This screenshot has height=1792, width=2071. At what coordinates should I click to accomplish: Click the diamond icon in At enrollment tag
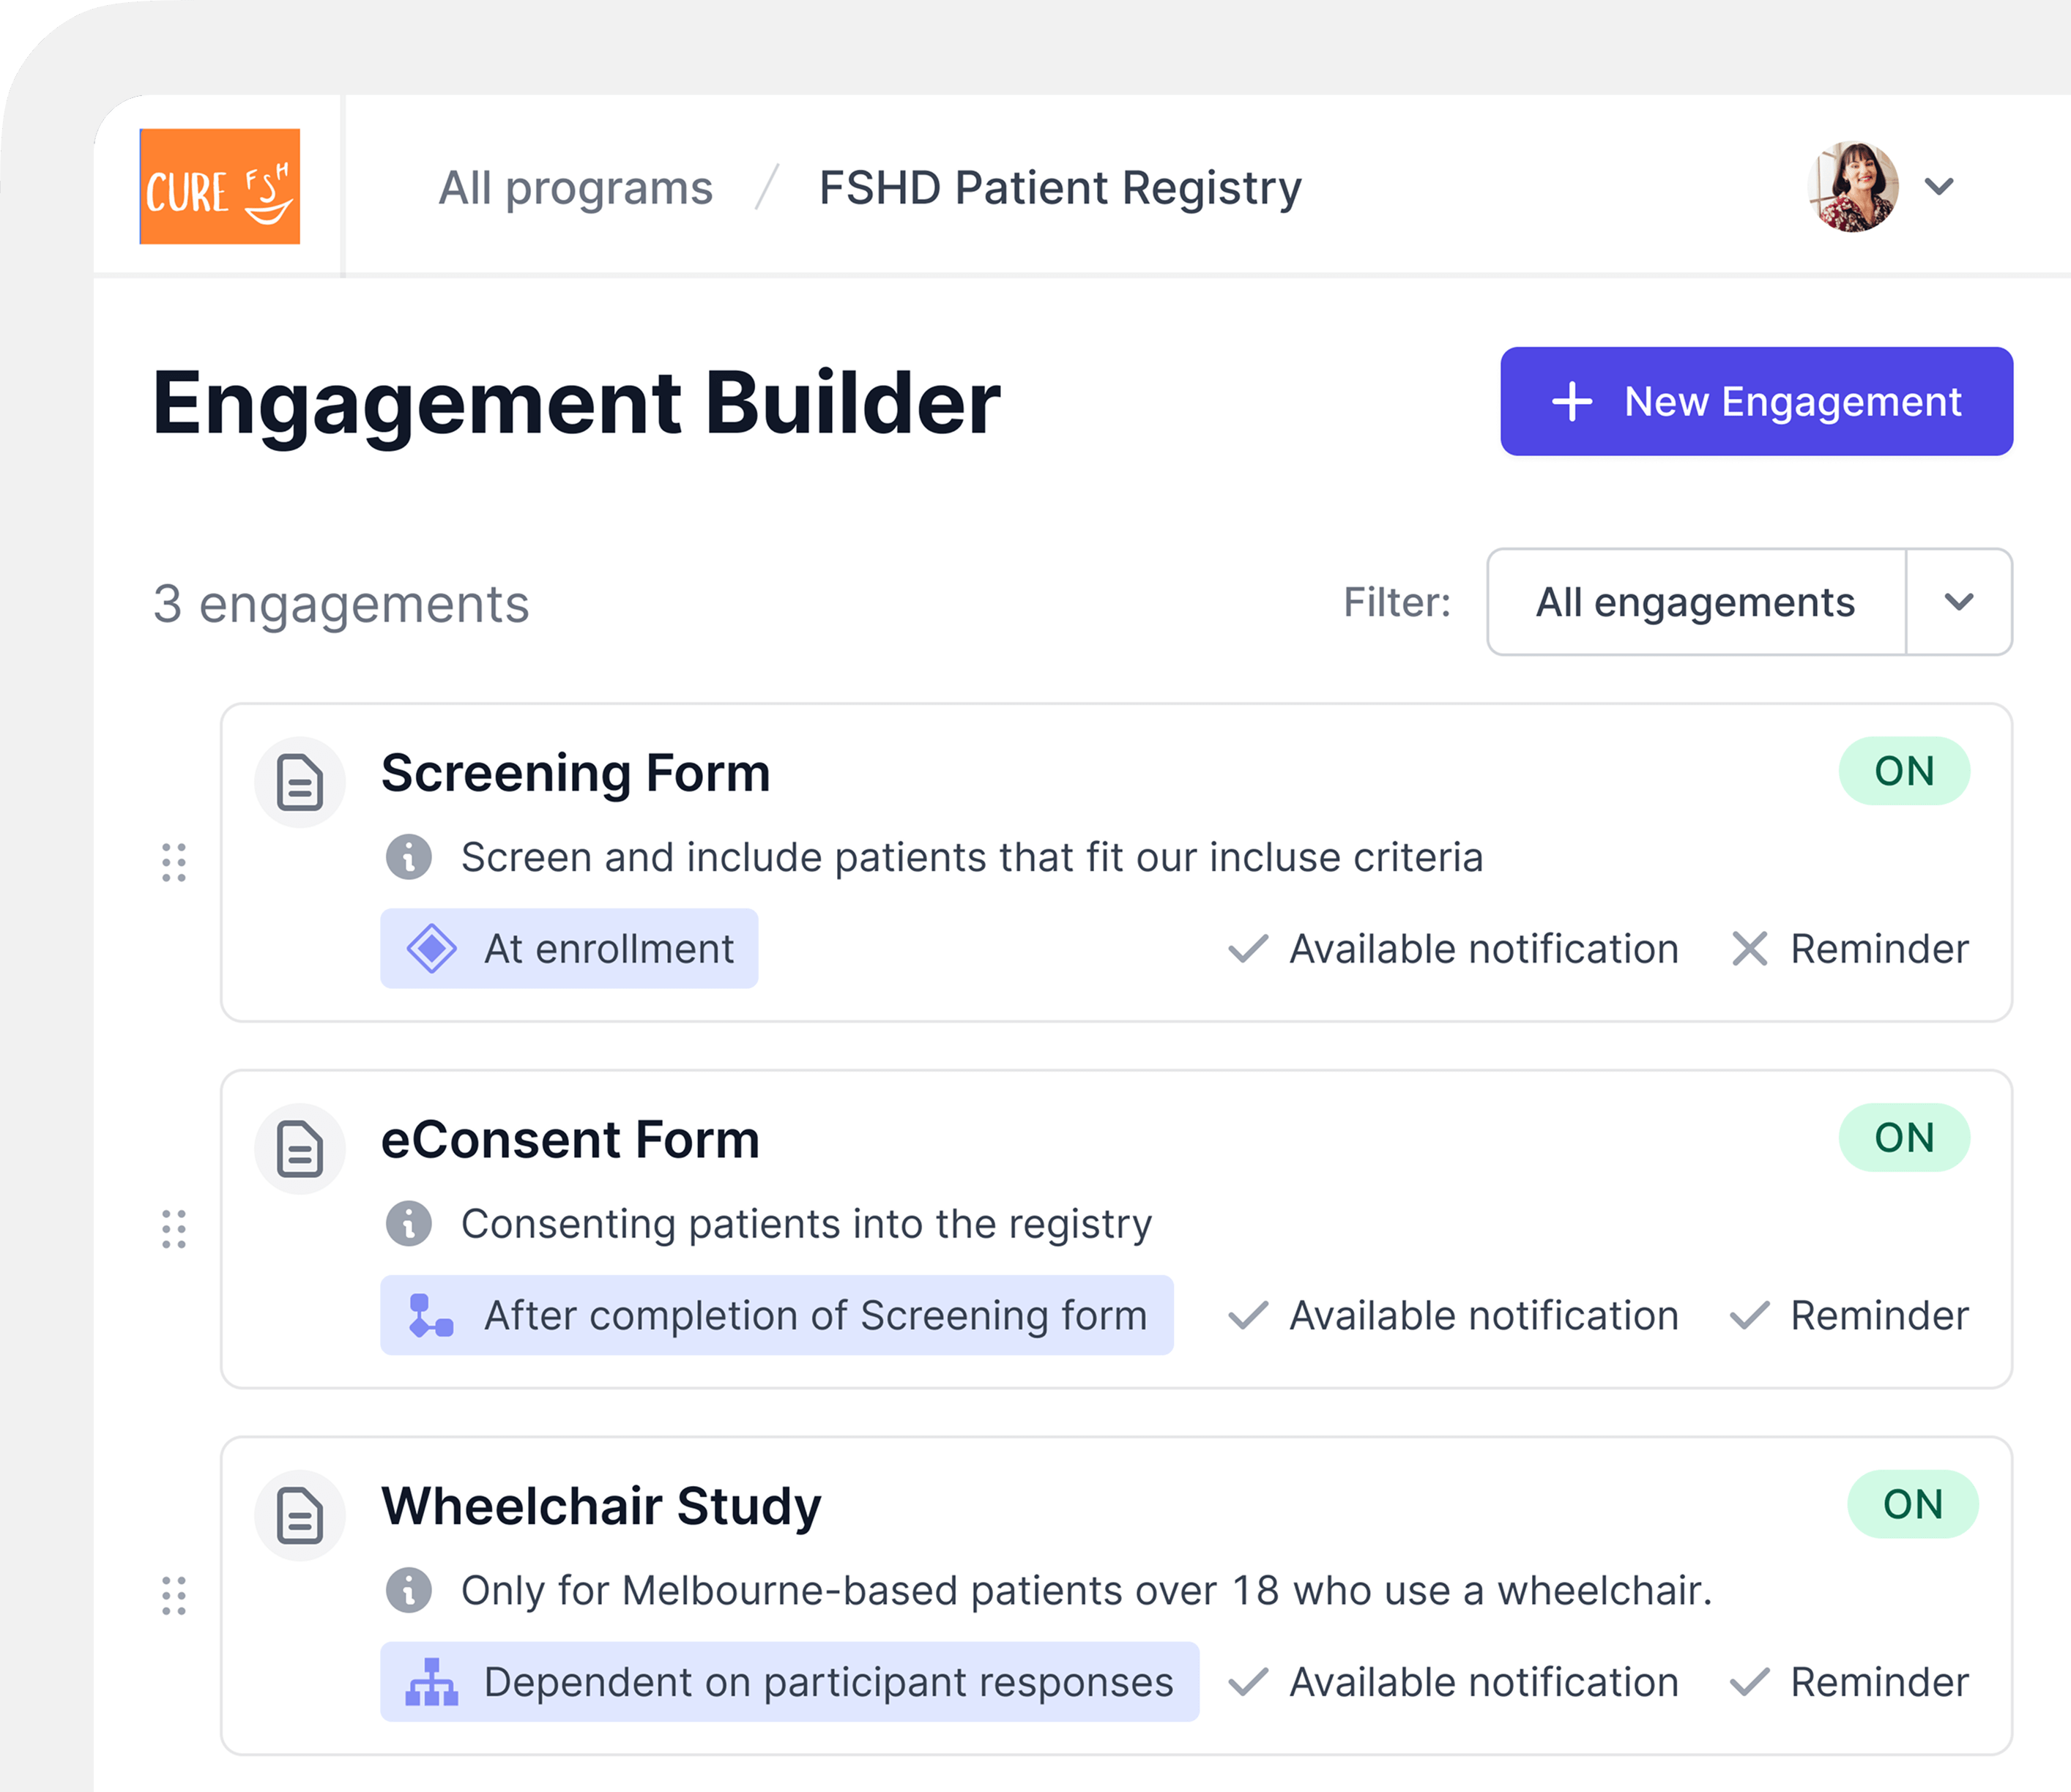click(x=432, y=949)
